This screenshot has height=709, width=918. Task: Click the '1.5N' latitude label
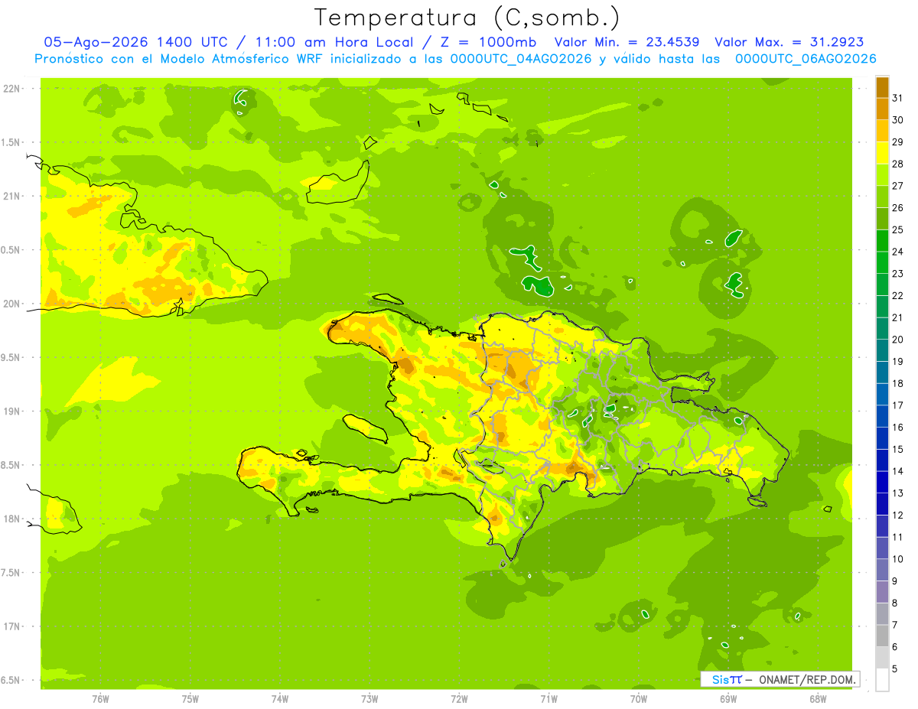[x=10, y=142]
